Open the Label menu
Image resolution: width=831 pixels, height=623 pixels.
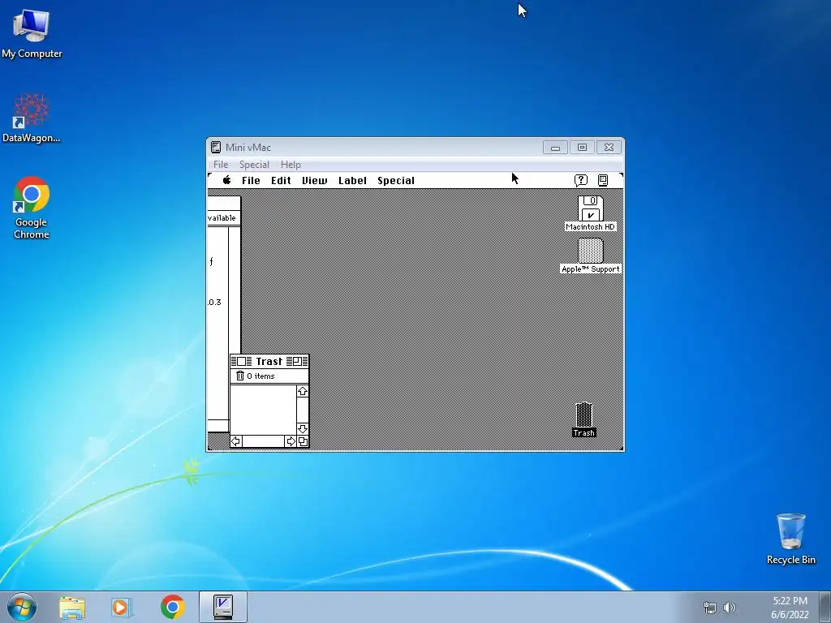tap(352, 181)
